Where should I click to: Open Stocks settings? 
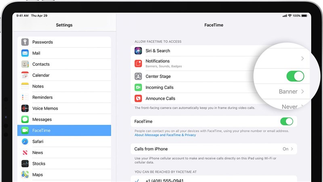(x=64, y=163)
